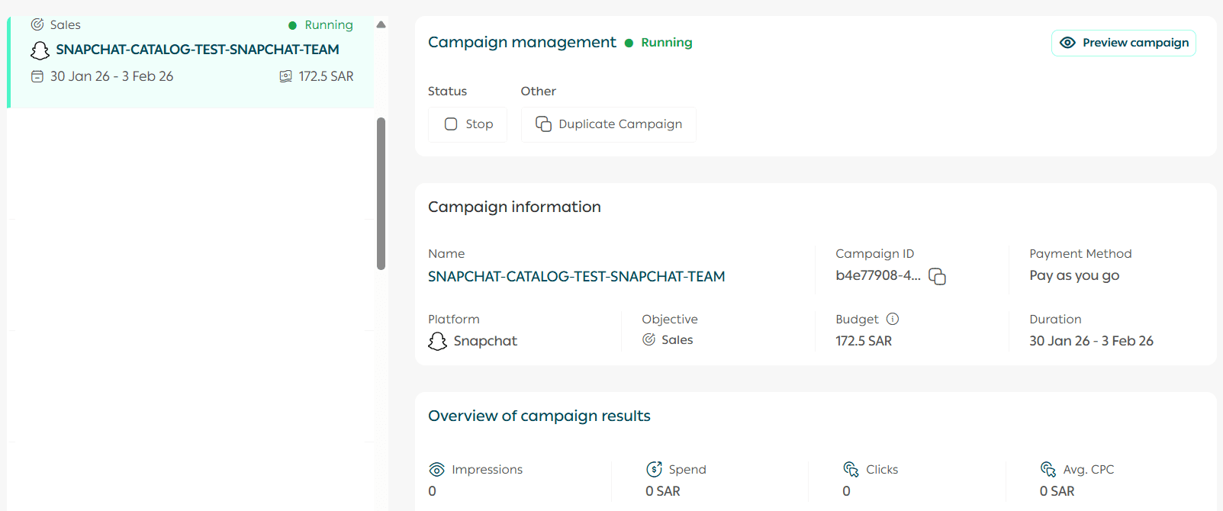Copy the campaign ID to clipboard
1223x511 pixels.
(x=937, y=276)
